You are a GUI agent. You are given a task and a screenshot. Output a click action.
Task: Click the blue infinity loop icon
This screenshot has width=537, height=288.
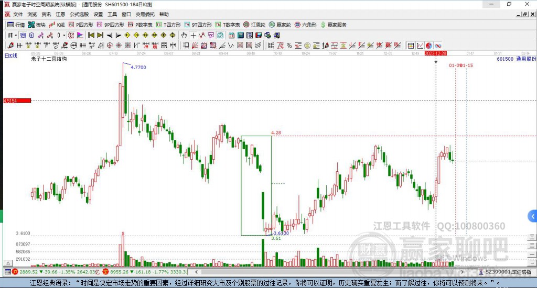coord(438,46)
